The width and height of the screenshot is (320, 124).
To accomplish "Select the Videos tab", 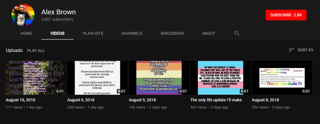I will click(57, 33).
